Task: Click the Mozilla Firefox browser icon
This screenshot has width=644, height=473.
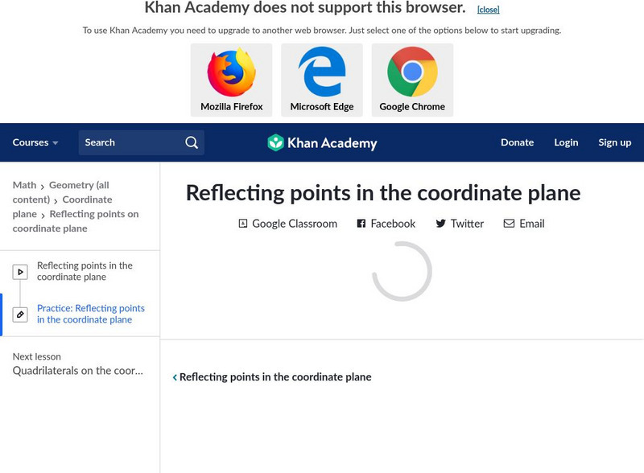Action: point(231,72)
